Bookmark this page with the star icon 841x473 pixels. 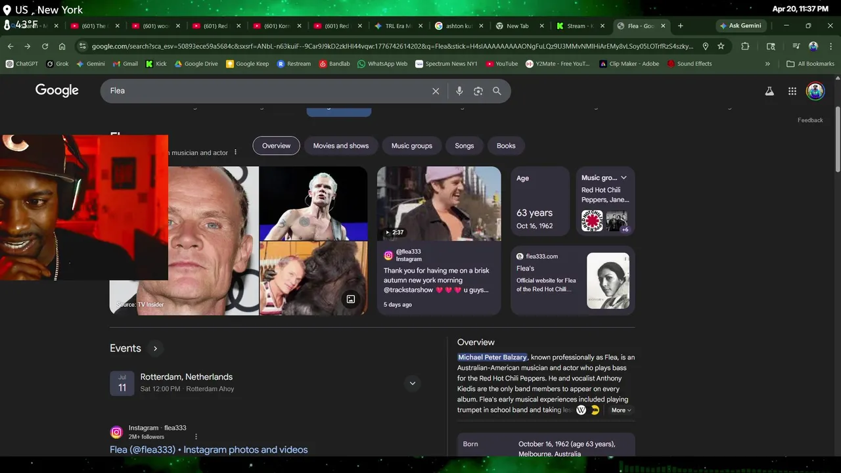(721, 46)
